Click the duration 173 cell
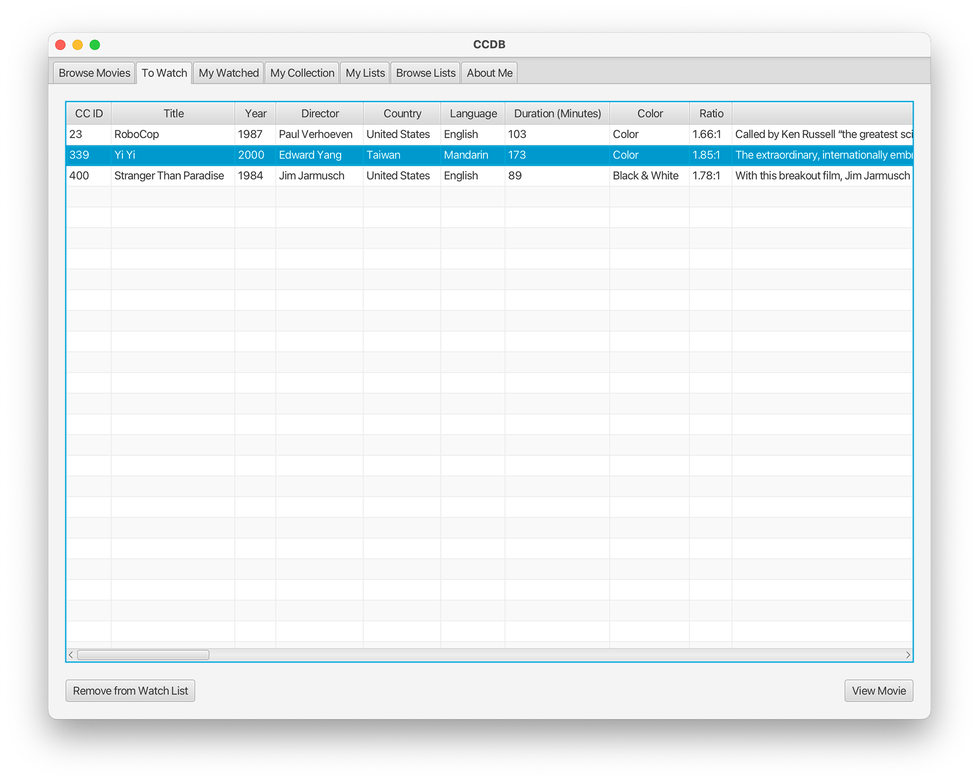 pyautogui.click(x=557, y=155)
